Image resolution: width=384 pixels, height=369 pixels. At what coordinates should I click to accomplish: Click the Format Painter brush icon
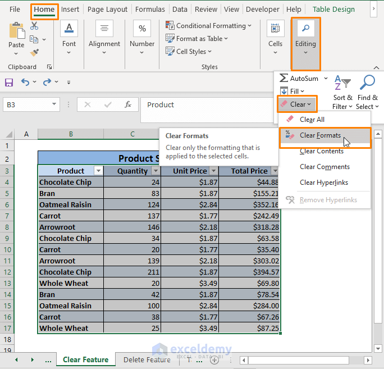[34, 52]
